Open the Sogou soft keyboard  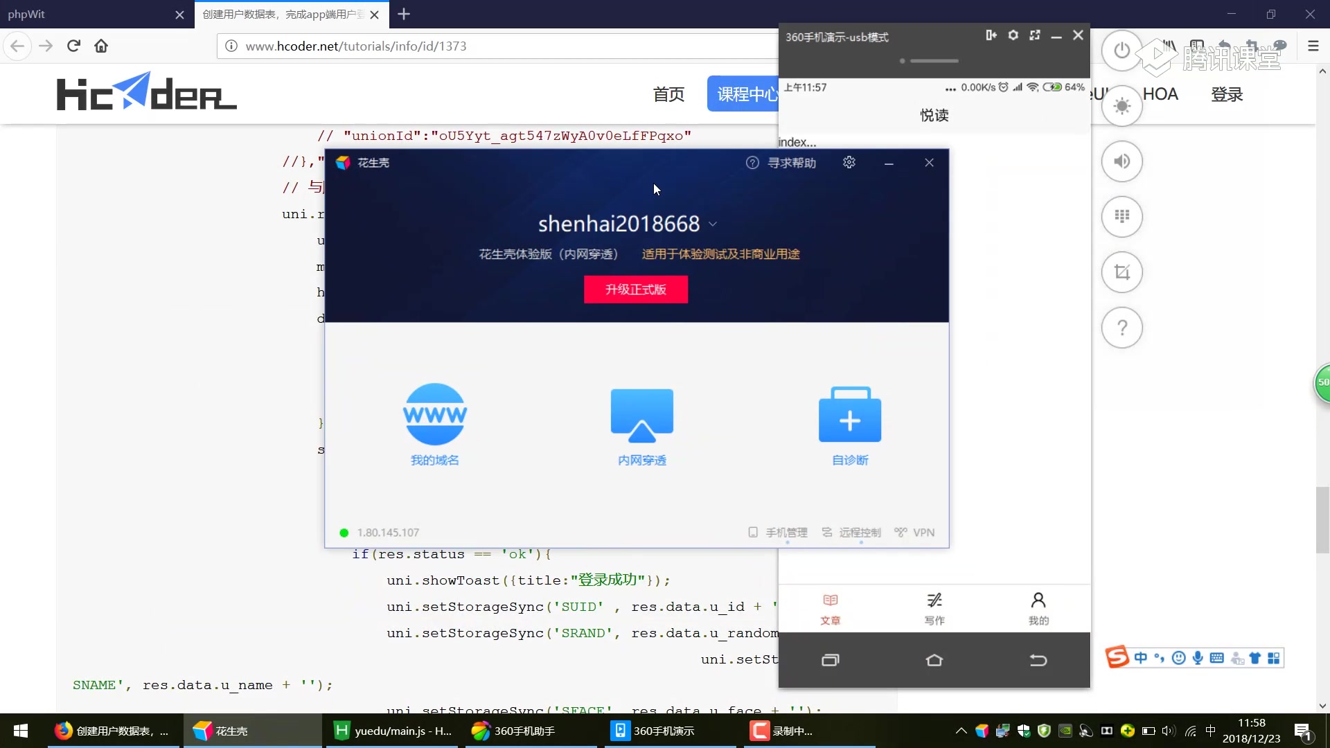[1216, 658]
